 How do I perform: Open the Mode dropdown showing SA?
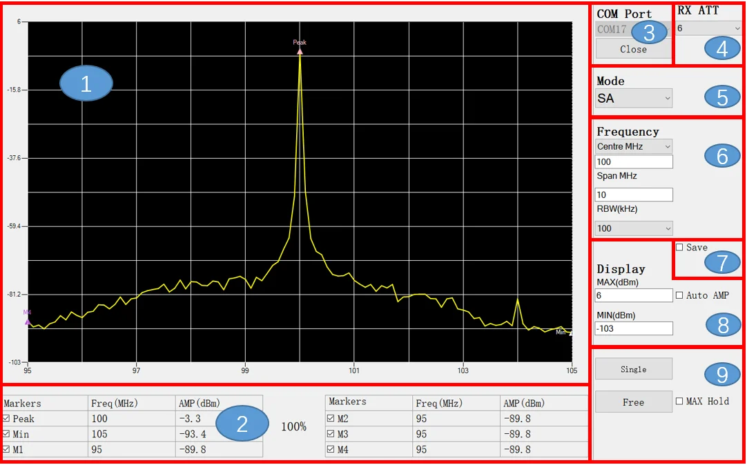click(634, 99)
